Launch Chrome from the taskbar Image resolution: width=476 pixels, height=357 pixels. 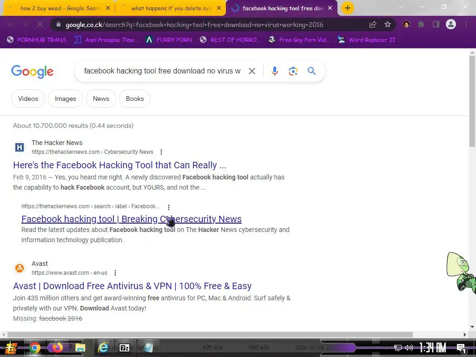pos(34,348)
